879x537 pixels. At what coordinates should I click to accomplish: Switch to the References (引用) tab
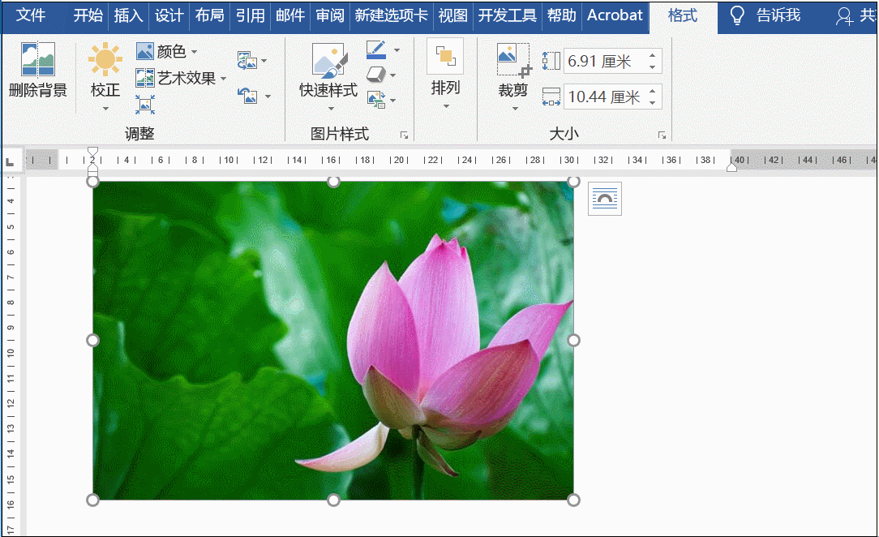pyautogui.click(x=250, y=15)
